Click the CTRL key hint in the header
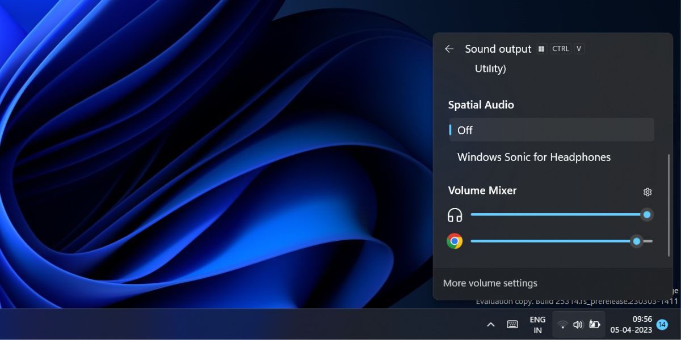The width and height of the screenshot is (681, 340). (561, 49)
